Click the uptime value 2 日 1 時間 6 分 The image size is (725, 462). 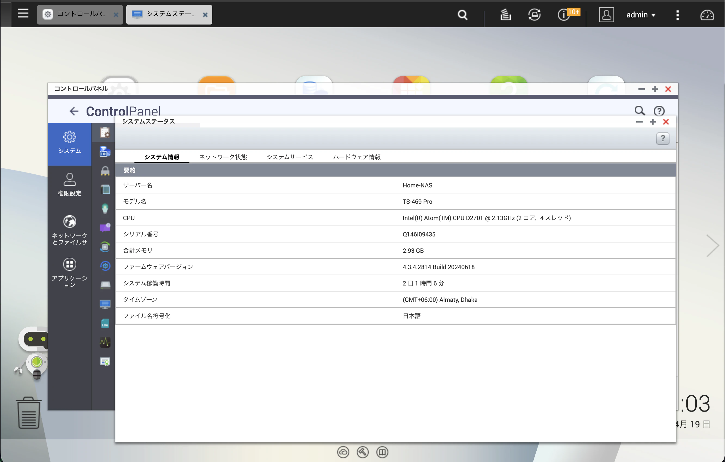coord(423,283)
